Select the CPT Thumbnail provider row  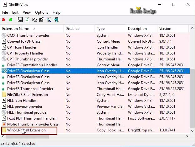coord(95,59)
